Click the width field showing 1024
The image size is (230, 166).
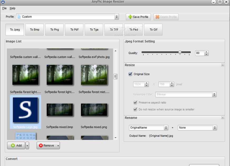click(139, 84)
